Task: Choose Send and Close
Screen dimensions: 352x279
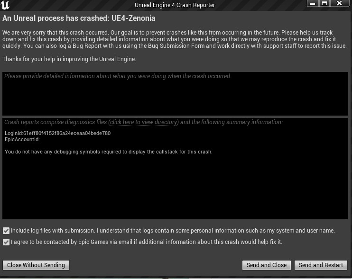Action: pos(266,265)
